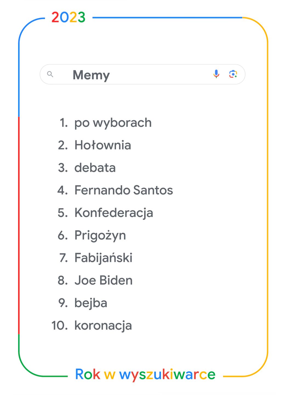Select the "po wyborach" search term
287x395 pixels.
[x=113, y=123]
